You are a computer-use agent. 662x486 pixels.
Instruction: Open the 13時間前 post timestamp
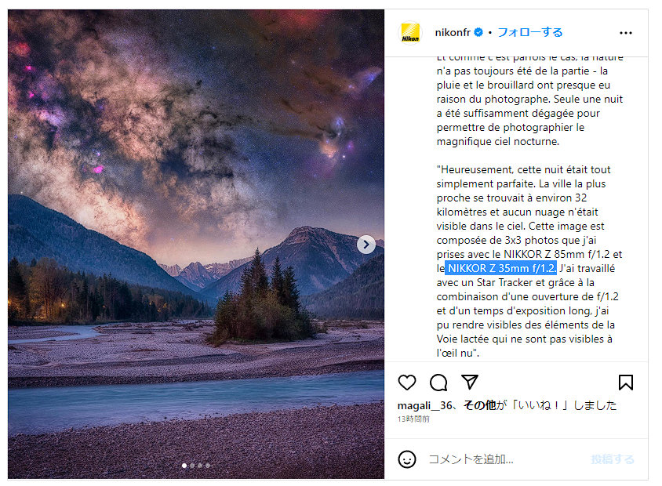click(x=413, y=419)
